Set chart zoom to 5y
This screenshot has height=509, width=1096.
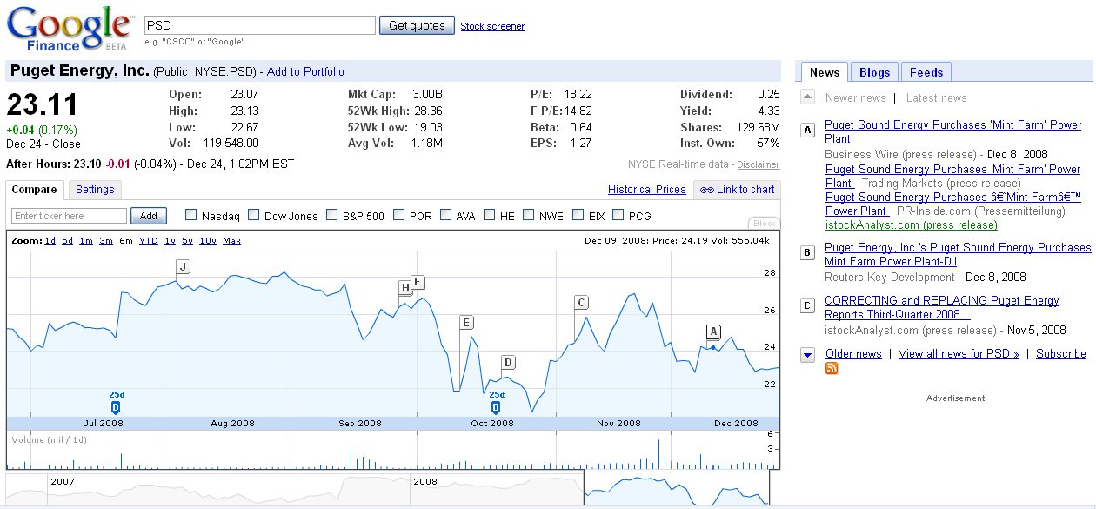[x=187, y=240]
